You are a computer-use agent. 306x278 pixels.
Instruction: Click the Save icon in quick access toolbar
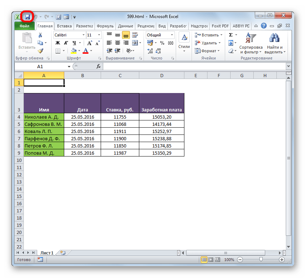(27, 17)
